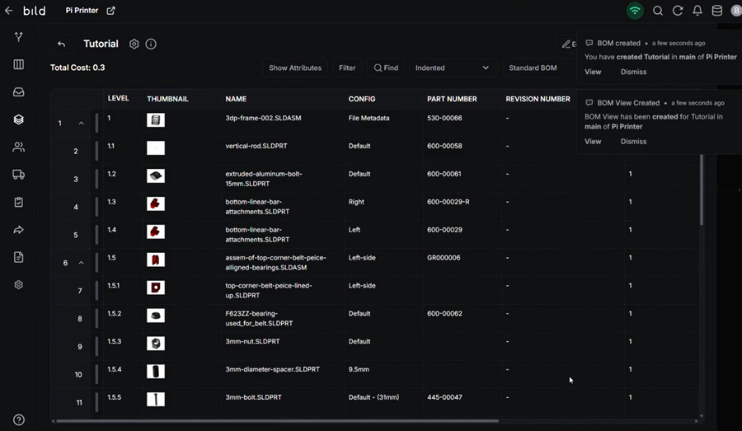Screen dimensions: 742x431
Task: Open the notifications bell
Action: coord(697,11)
